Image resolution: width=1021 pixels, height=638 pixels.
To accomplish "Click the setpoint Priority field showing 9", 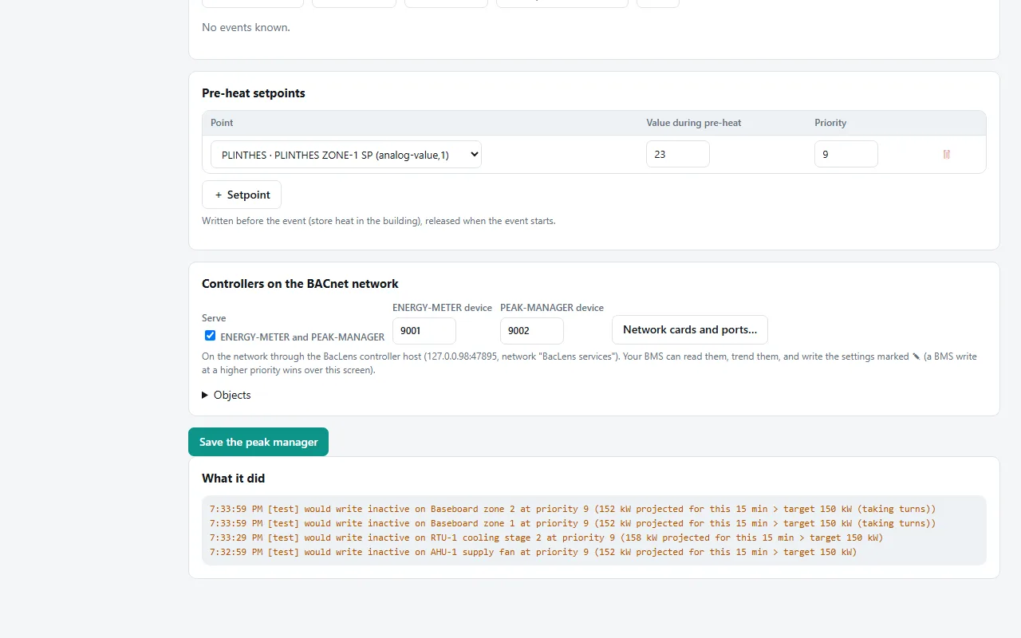I will pos(846,155).
